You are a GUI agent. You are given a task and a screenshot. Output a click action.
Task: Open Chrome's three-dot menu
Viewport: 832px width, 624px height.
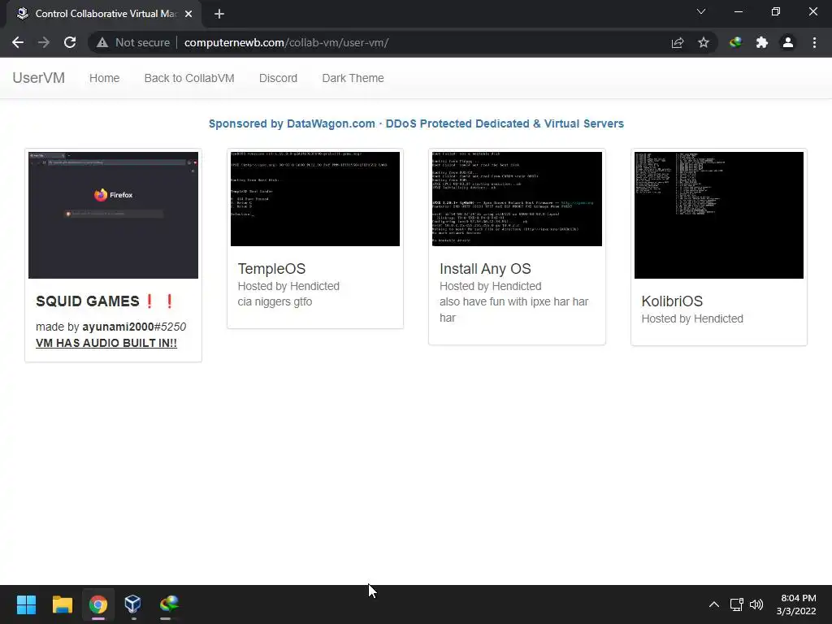click(x=814, y=42)
